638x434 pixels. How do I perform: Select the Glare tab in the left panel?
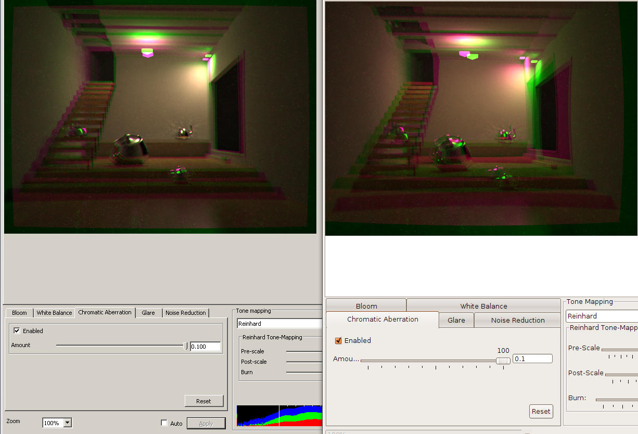149,312
